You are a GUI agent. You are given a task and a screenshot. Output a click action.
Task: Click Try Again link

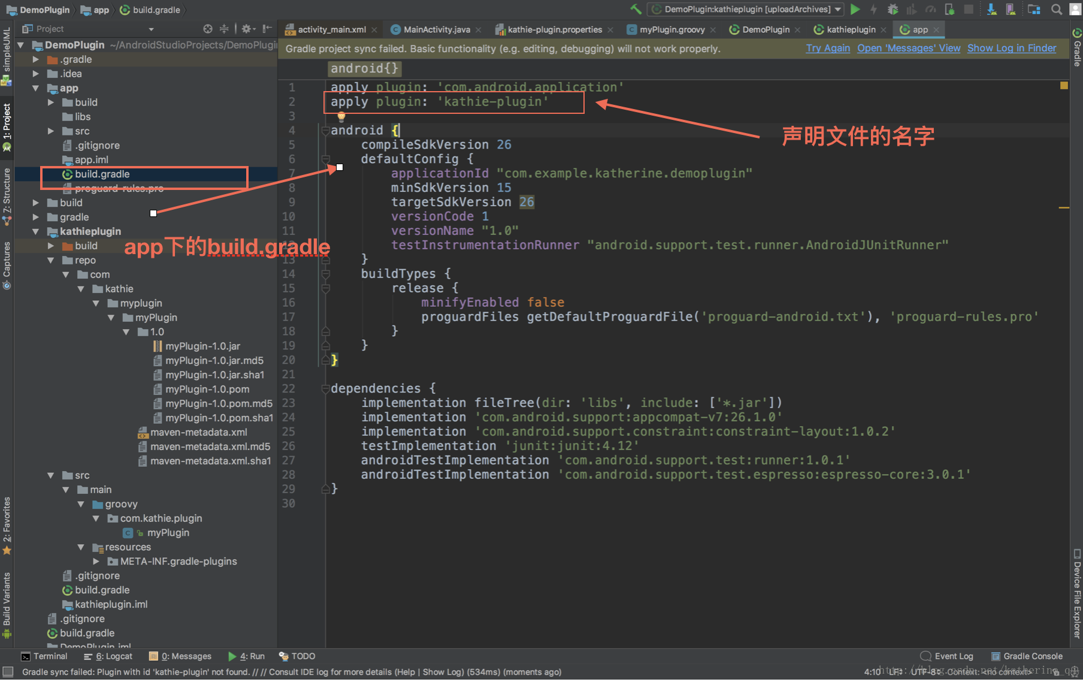click(828, 48)
